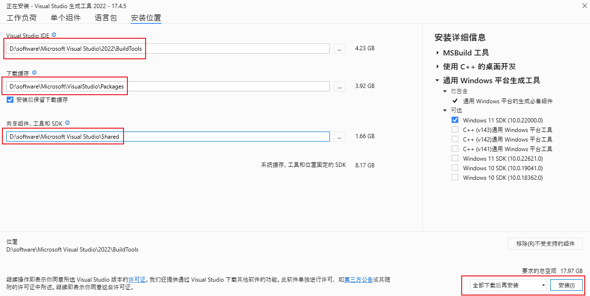Click the bottom 位置 path text
The image size is (590, 296).
click(x=72, y=250)
